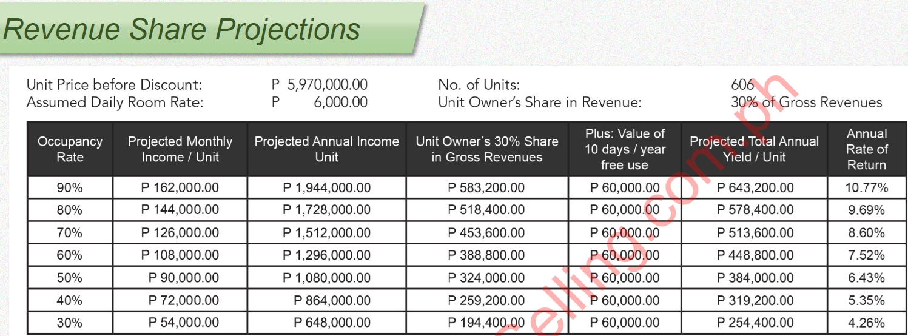Select the P 448,800.00 total yield cell

[755, 255]
